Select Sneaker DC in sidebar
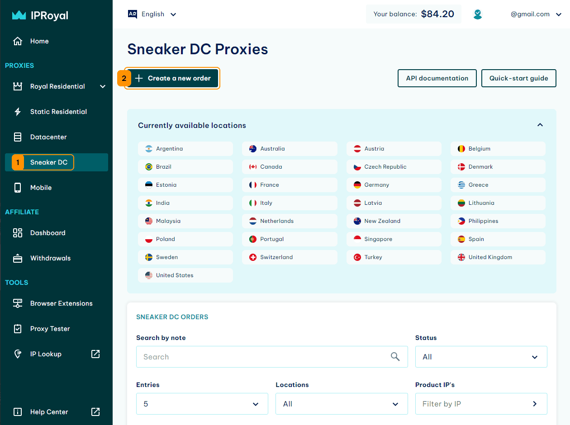Image resolution: width=570 pixels, height=425 pixels. pos(57,162)
